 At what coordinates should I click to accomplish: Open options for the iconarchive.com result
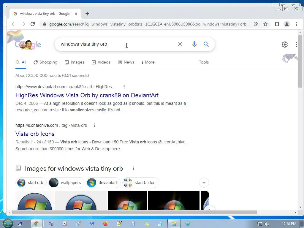(x=94, y=125)
